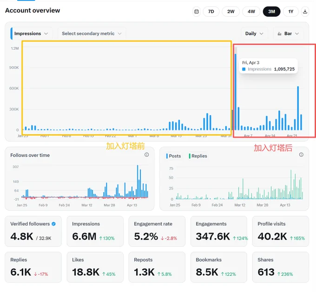Click the 165% profile visits change
Viewport: 316px width, 292px height.
click(x=297, y=238)
